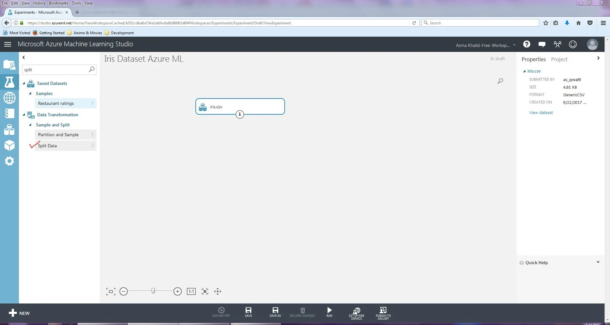Open the hamburger navigation menu
Viewport: 610px width, 325px height.
coord(8,44)
